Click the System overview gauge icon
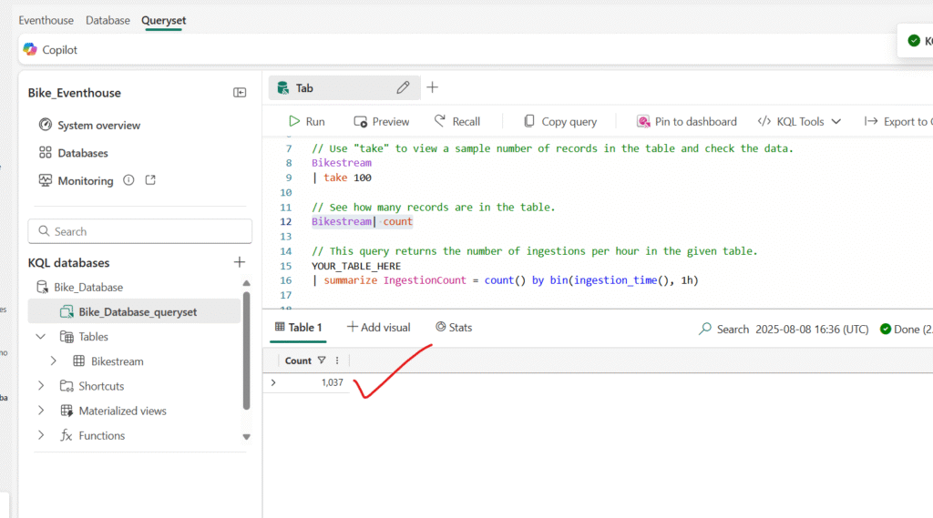 (x=46, y=125)
